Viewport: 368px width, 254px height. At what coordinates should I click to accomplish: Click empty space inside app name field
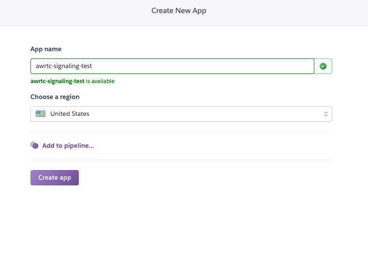click(202, 66)
